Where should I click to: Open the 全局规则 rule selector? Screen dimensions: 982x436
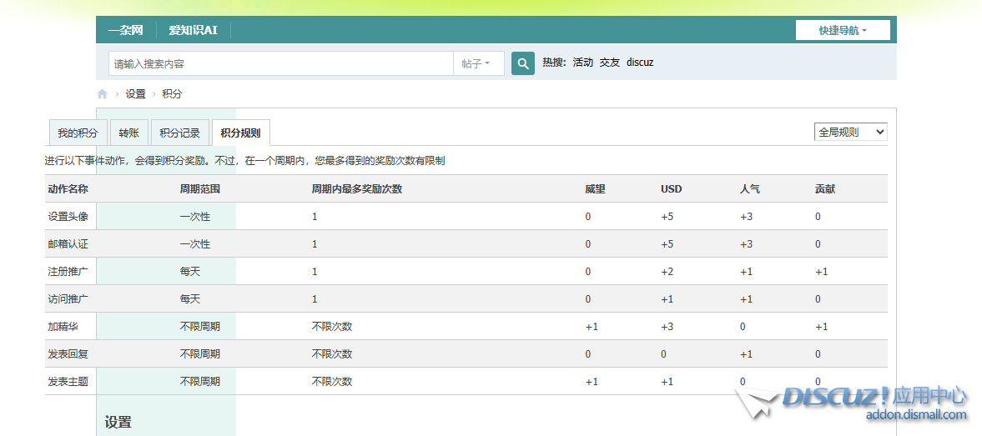coord(850,132)
